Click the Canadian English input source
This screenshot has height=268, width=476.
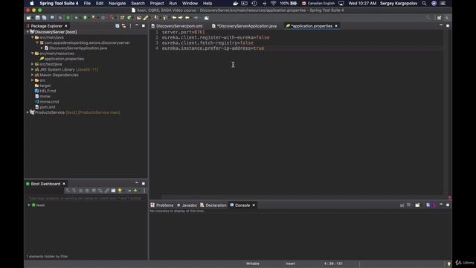(x=318, y=3)
